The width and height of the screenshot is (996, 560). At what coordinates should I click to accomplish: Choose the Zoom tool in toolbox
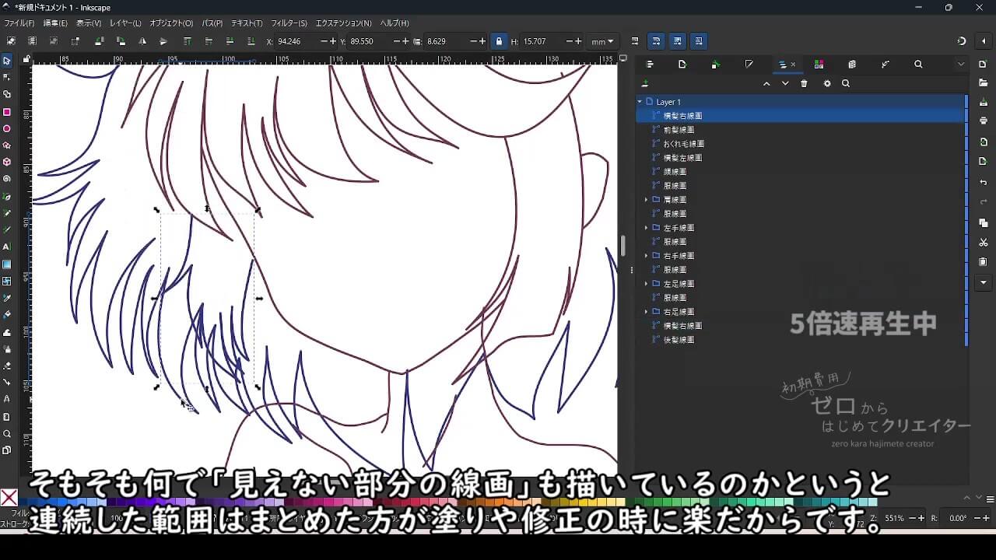[7, 433]
